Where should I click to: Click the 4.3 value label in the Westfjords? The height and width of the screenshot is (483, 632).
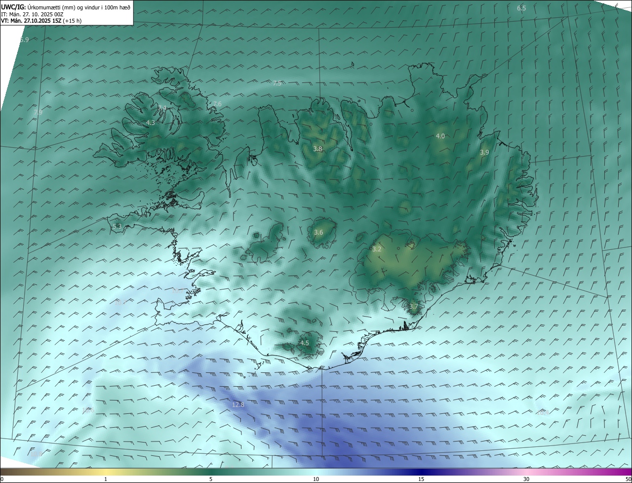click(x=151, y=122)
